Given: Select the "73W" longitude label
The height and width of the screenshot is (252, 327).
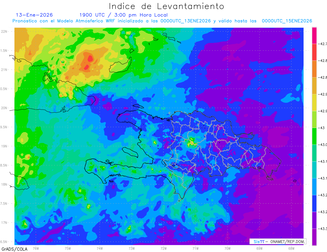Looking at the screenshot, I should pyautogui.click(x=132, y=248).
